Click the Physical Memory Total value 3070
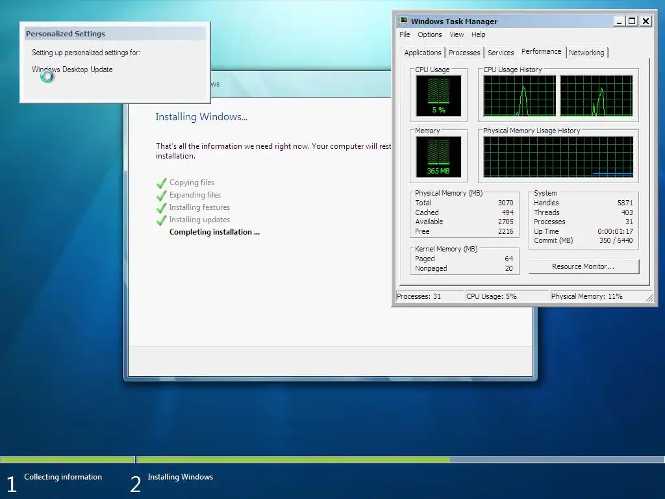Viewport: 665px width, 499px height. [x=505, y=203]
